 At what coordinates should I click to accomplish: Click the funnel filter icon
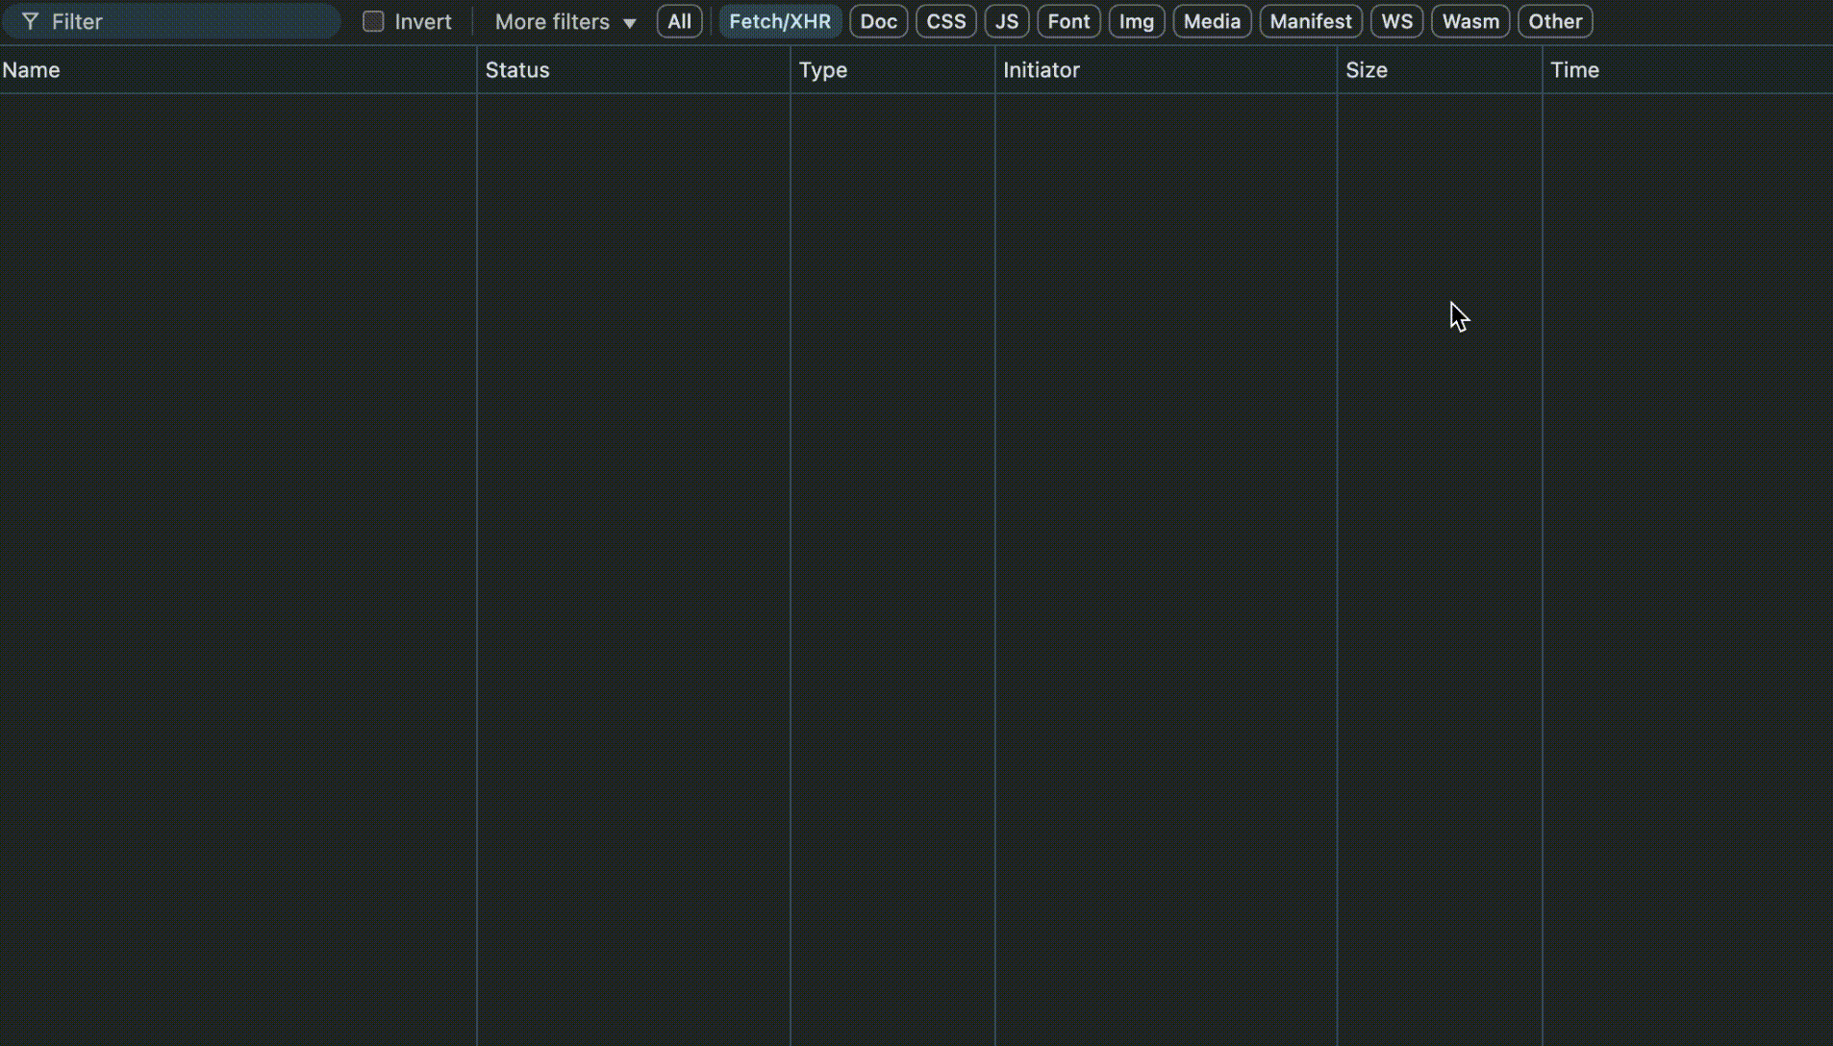click(30, 21)
